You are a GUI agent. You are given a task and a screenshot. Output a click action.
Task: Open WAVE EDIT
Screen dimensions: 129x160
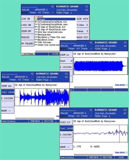[83, 37]
